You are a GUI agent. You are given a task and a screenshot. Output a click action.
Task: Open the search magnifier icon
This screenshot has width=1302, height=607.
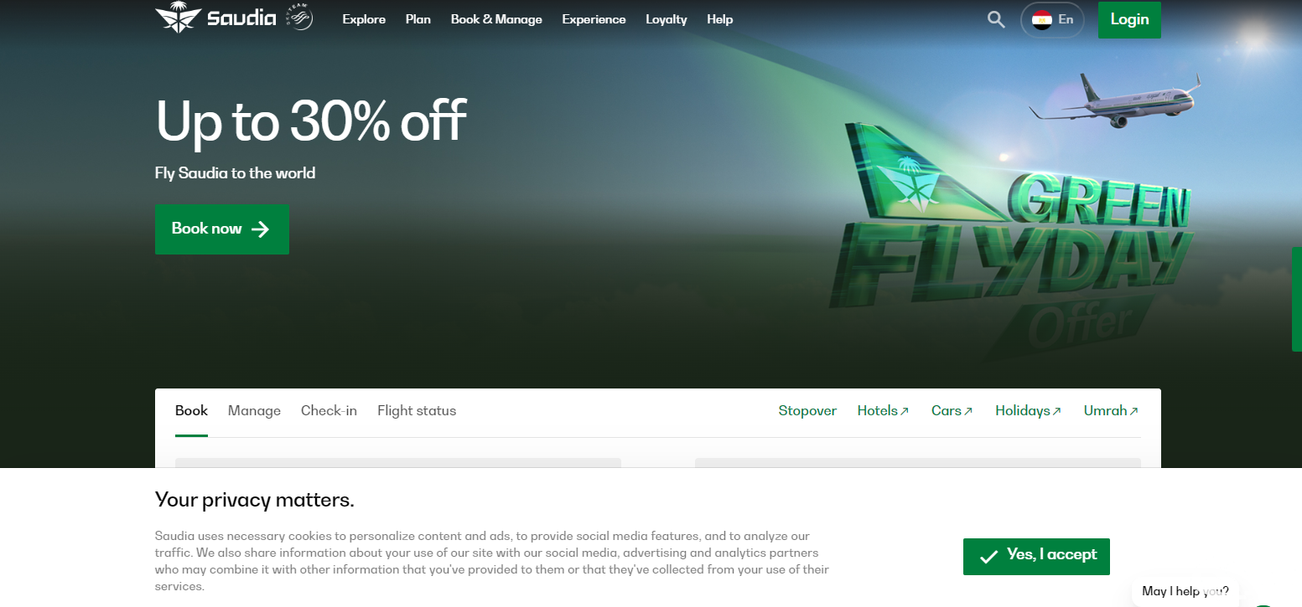click(996, 19)
